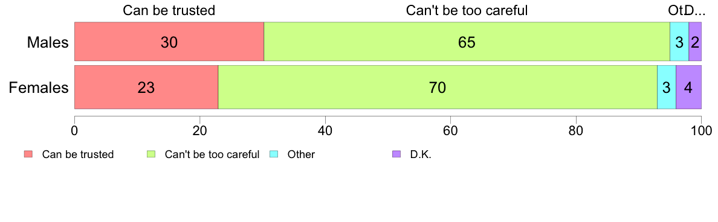718x222 pixels.
Task: Click the 'Can't be too careful' column header
Action: [467, 10]
